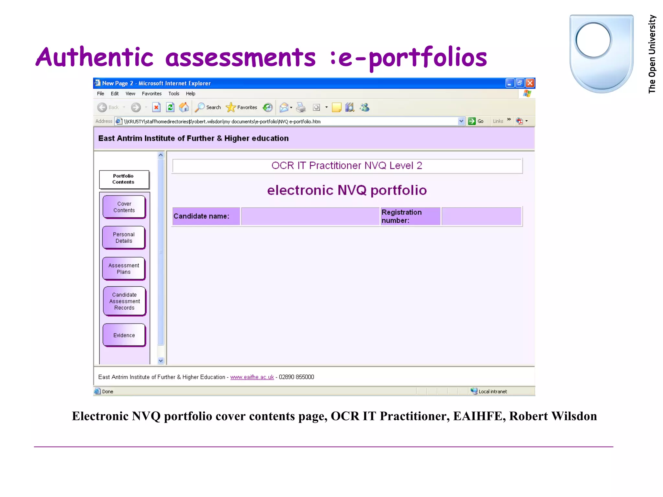
Task: Open the Mail button dropdown arrow
Action: [x=291, y=107]
